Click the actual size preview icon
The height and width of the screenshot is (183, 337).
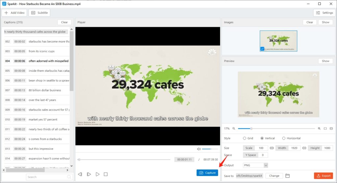click(x=331, y=128)
